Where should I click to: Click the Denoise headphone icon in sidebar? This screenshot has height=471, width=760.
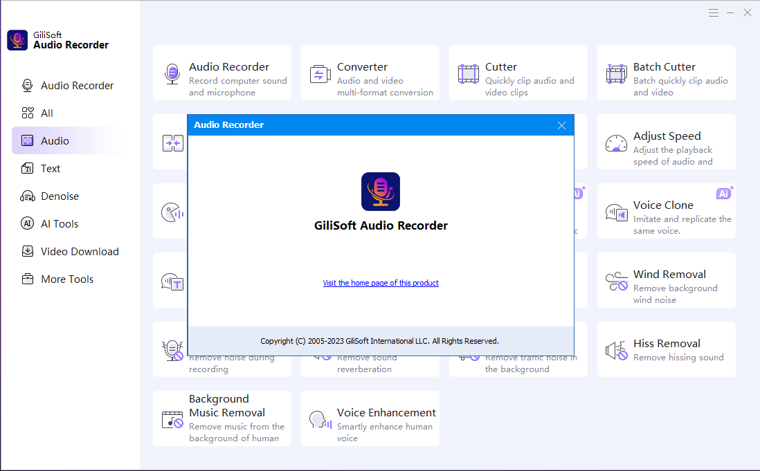(x=28, y=196)
